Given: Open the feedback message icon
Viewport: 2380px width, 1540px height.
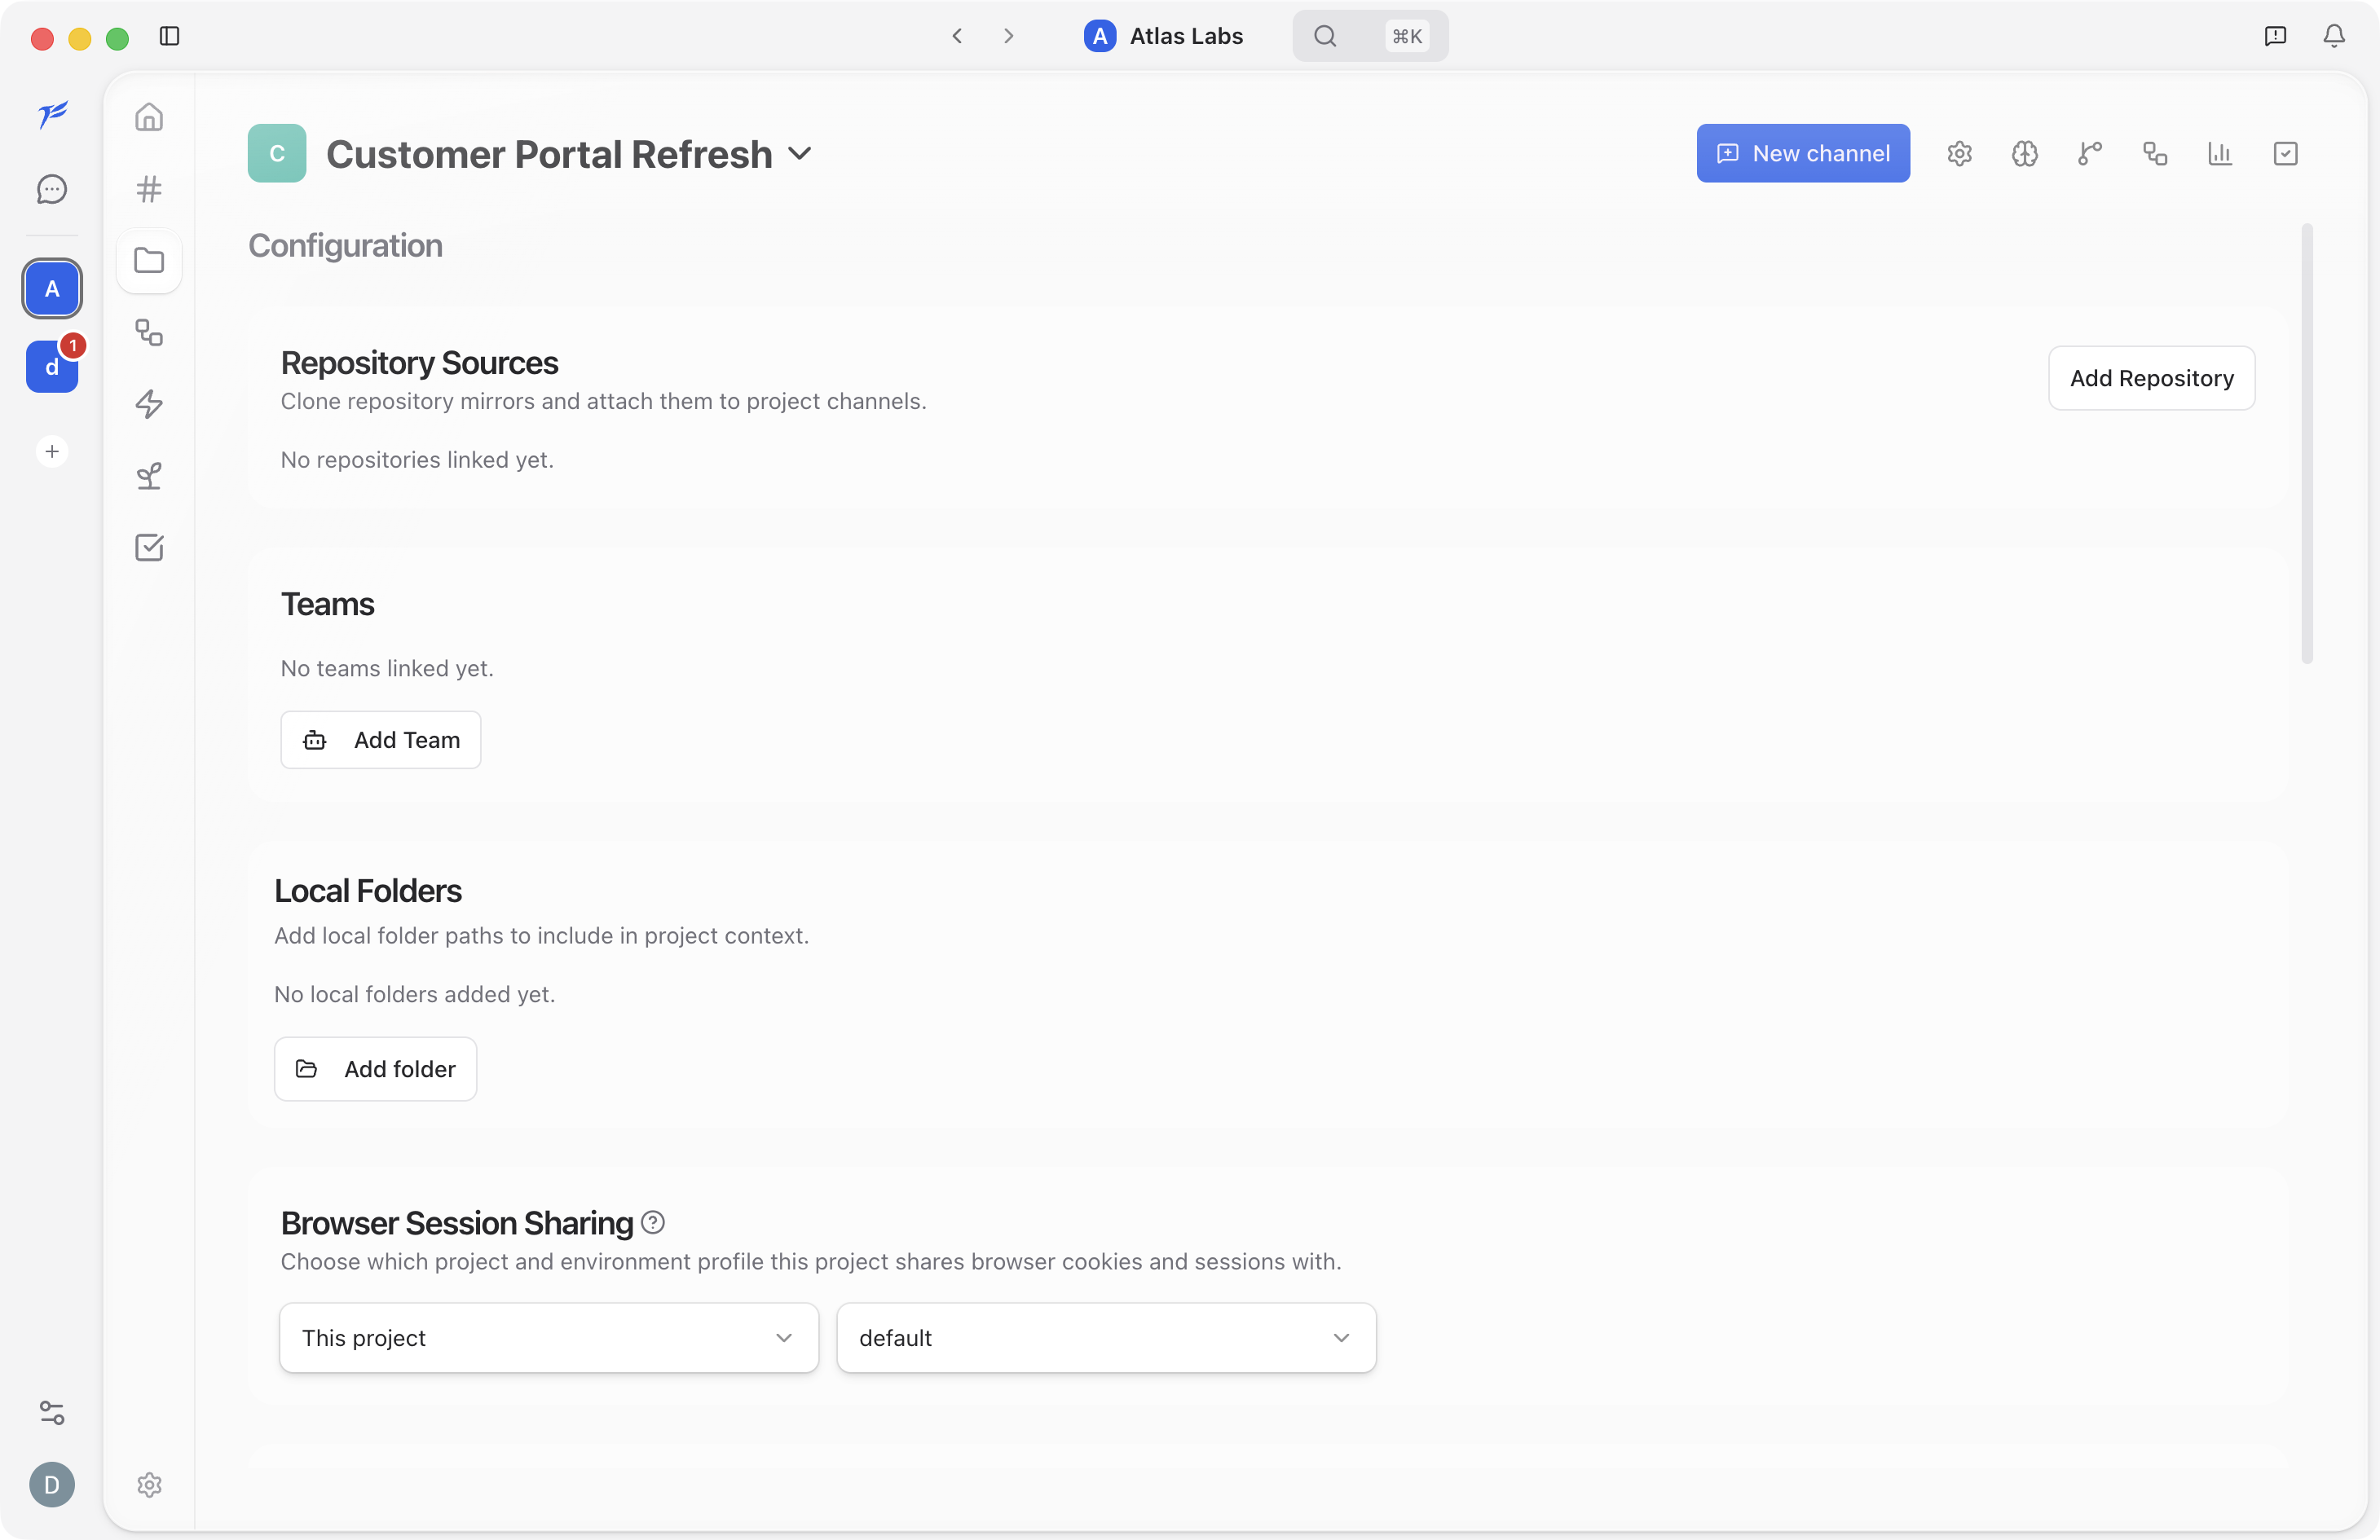Looking at the screenshot, I should (2275, 36).
